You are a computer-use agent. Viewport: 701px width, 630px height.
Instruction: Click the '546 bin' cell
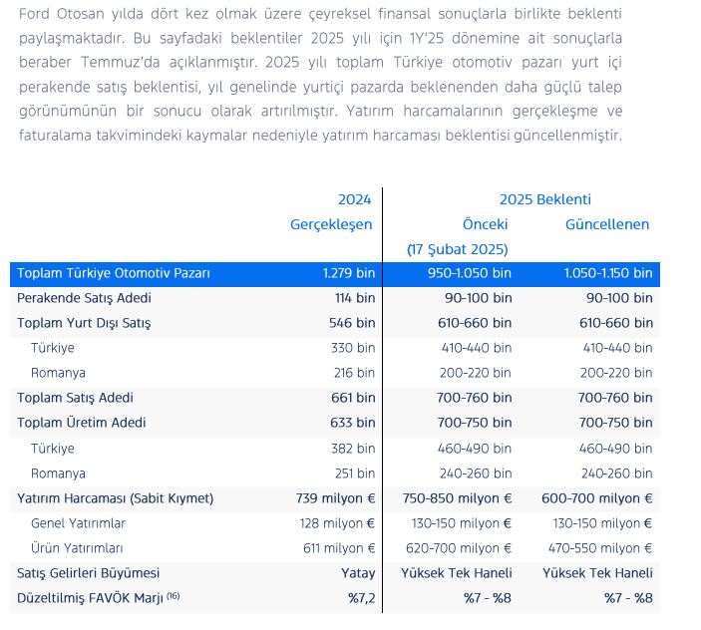click(x=352, y=323)
